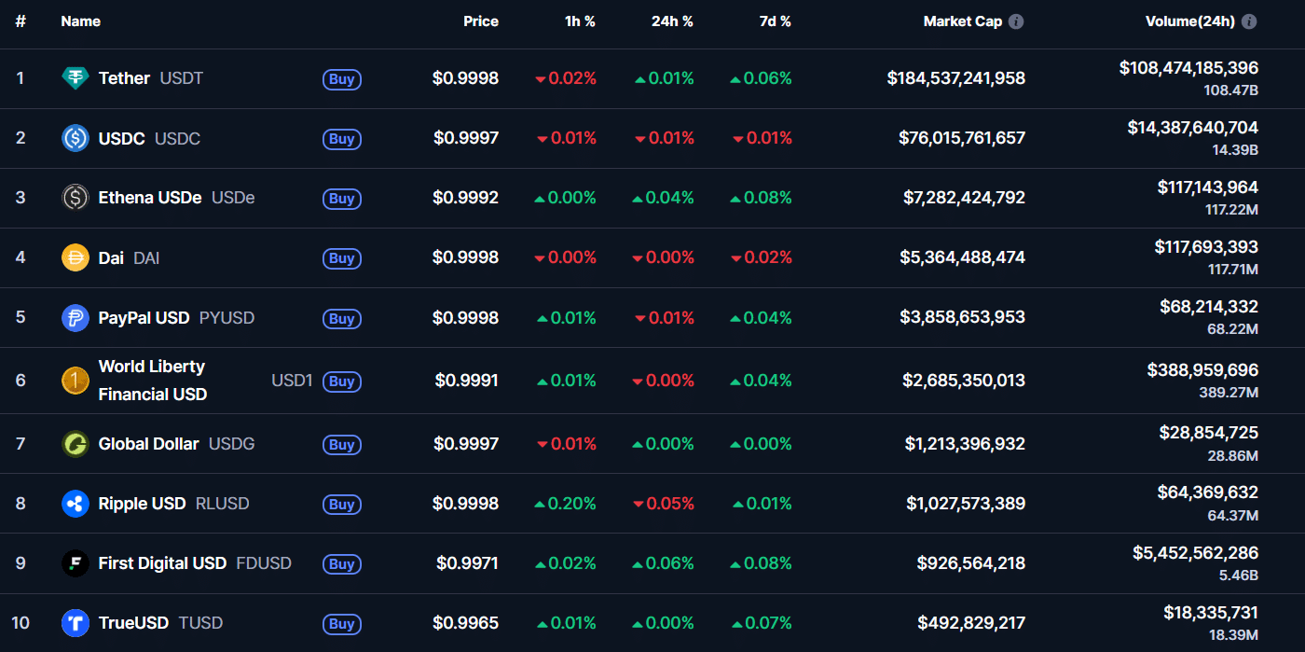Viewport: 1305px width, 652px height.
Task: Click the Tether coin logo icon
Action: tap(76, 78)
